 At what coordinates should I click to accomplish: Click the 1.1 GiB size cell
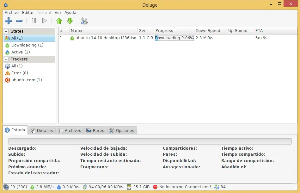pos(146,38)
